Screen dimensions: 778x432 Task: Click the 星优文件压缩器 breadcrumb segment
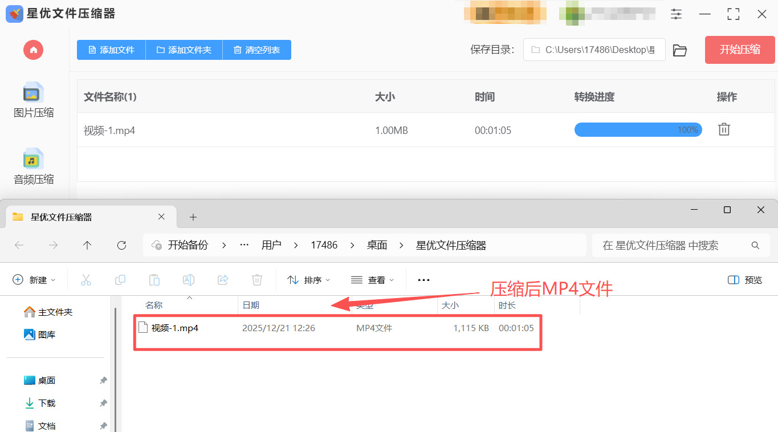451,245
